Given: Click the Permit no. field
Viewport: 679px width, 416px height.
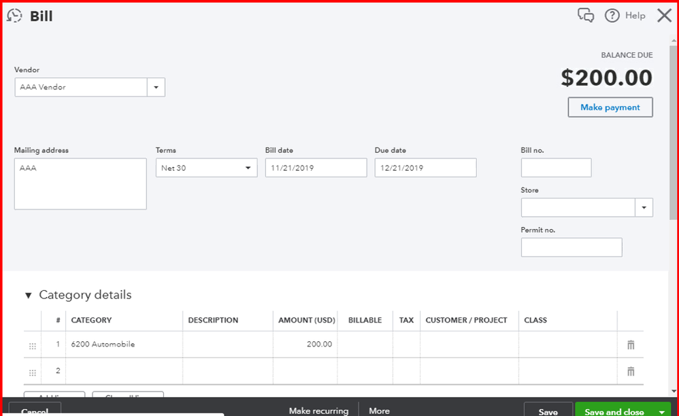Looking at the screenshot, I should (572, 247).
